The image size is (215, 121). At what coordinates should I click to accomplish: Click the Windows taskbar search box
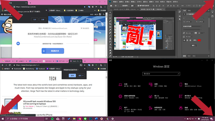pyautogui.click(x=25, y=119)
